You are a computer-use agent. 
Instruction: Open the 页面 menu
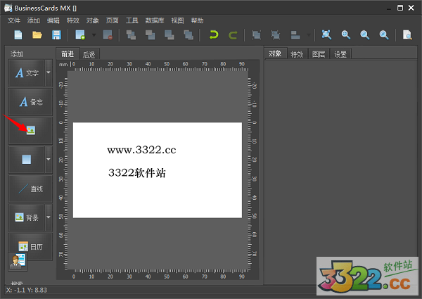[x=113, y=20]
